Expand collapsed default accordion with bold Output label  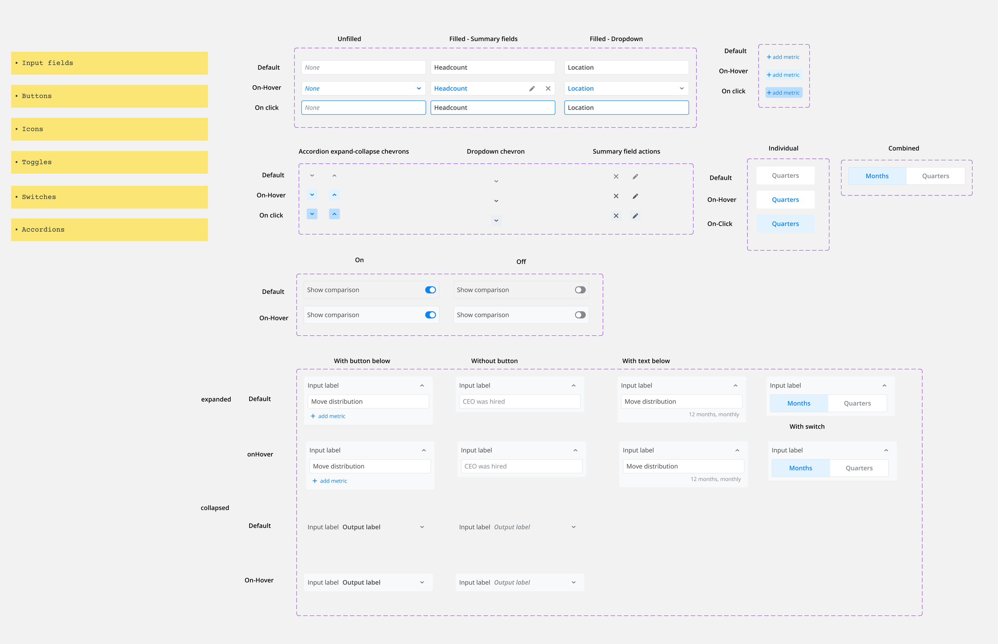(x=422, y=527)
